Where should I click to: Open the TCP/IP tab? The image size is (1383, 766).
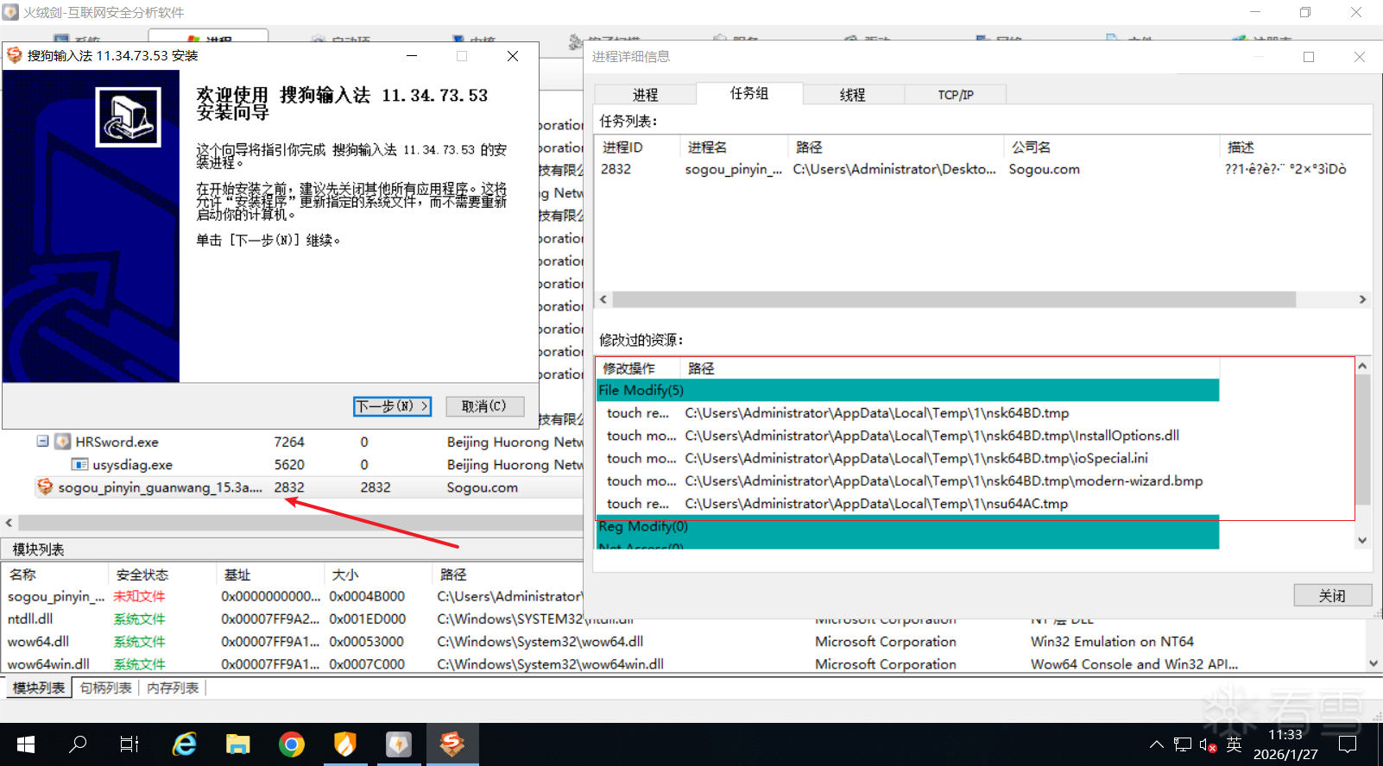point(955,95)
